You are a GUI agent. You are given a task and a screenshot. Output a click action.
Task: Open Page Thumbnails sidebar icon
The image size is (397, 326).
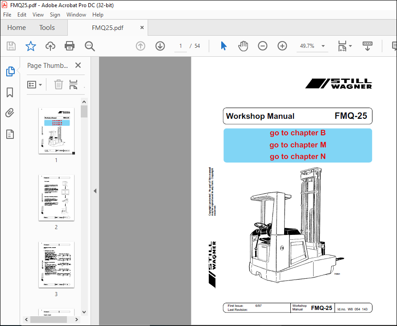[x=10, y=71]
